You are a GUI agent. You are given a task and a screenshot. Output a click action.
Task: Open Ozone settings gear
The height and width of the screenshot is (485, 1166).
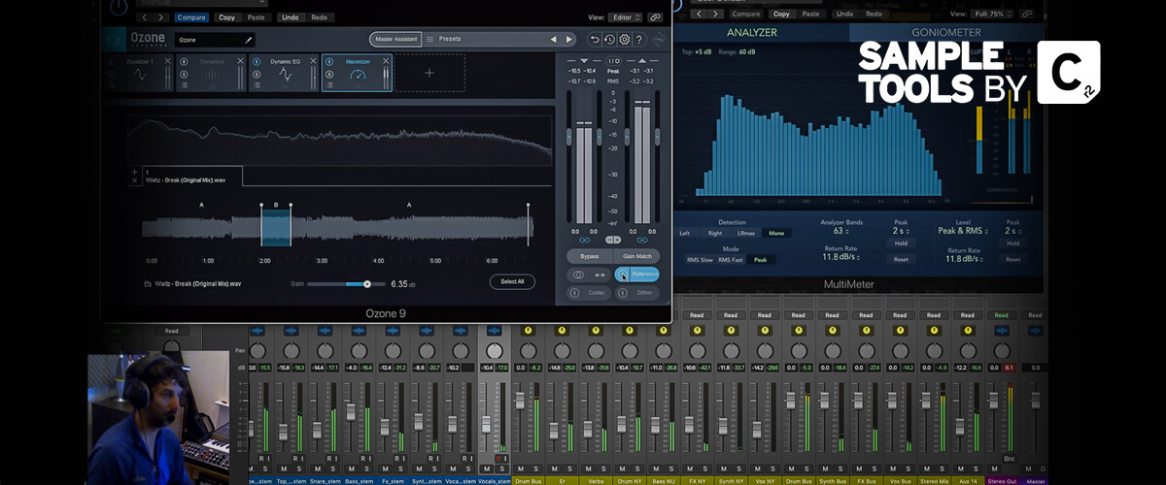(625, 39)
